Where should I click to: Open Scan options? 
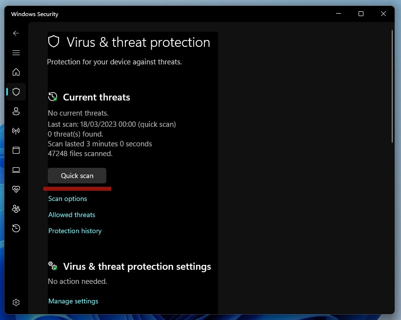tap(67, 199)
